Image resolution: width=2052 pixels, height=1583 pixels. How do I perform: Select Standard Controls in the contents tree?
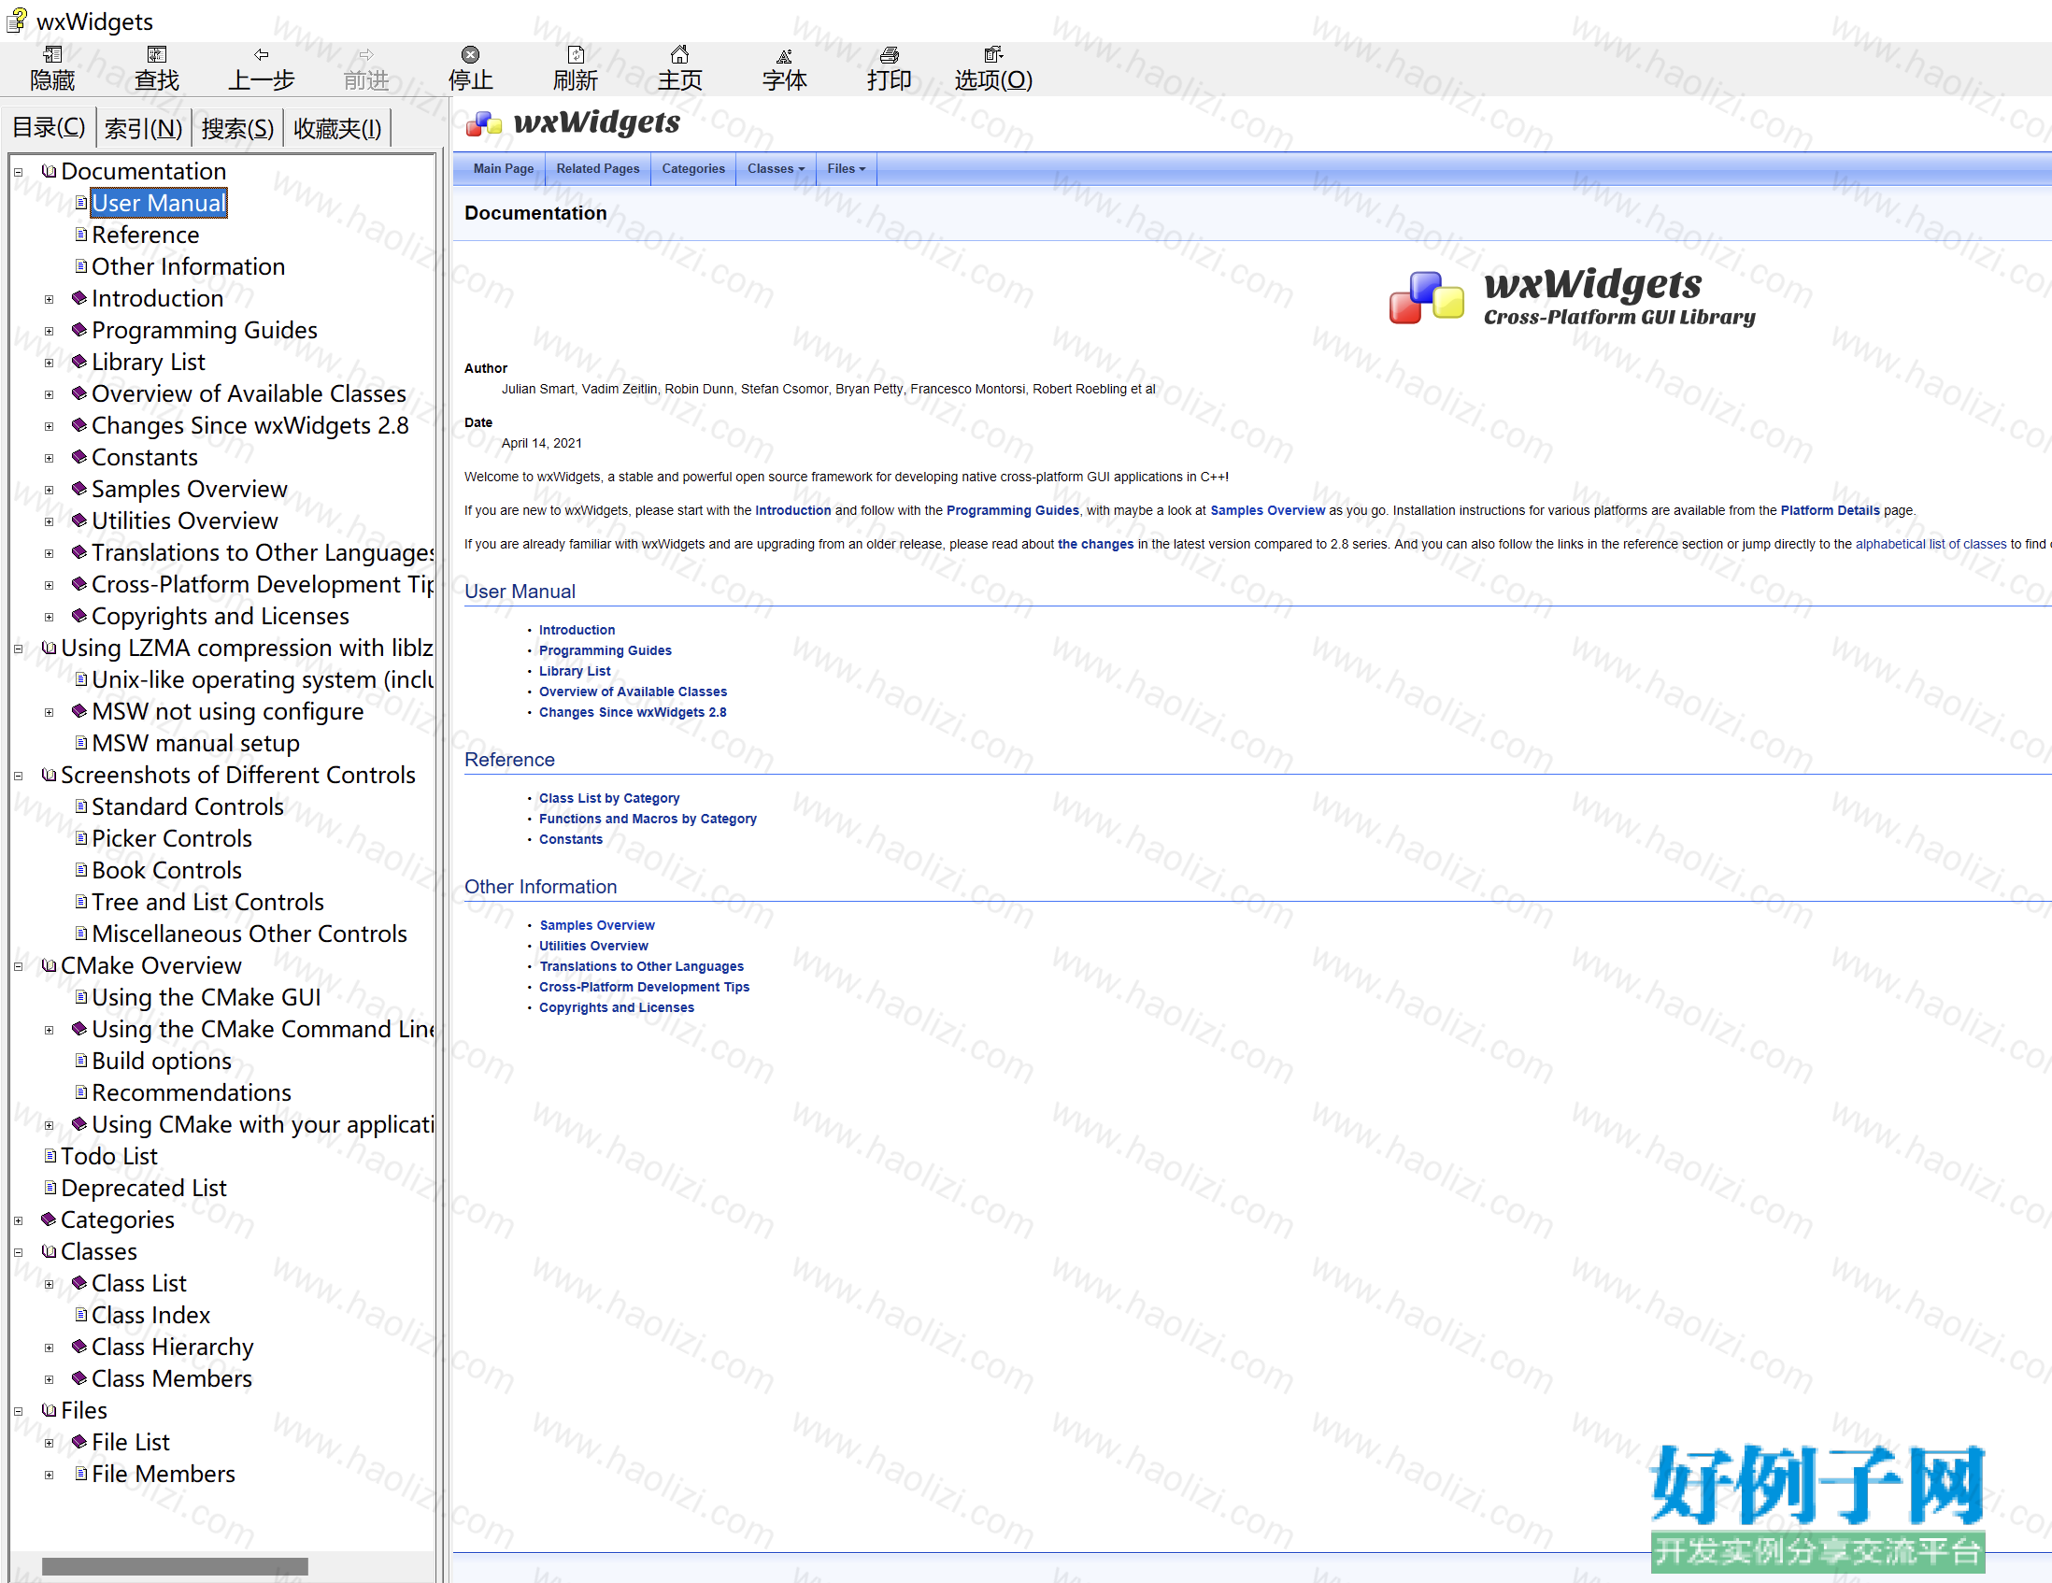click(x=187, y=807)
